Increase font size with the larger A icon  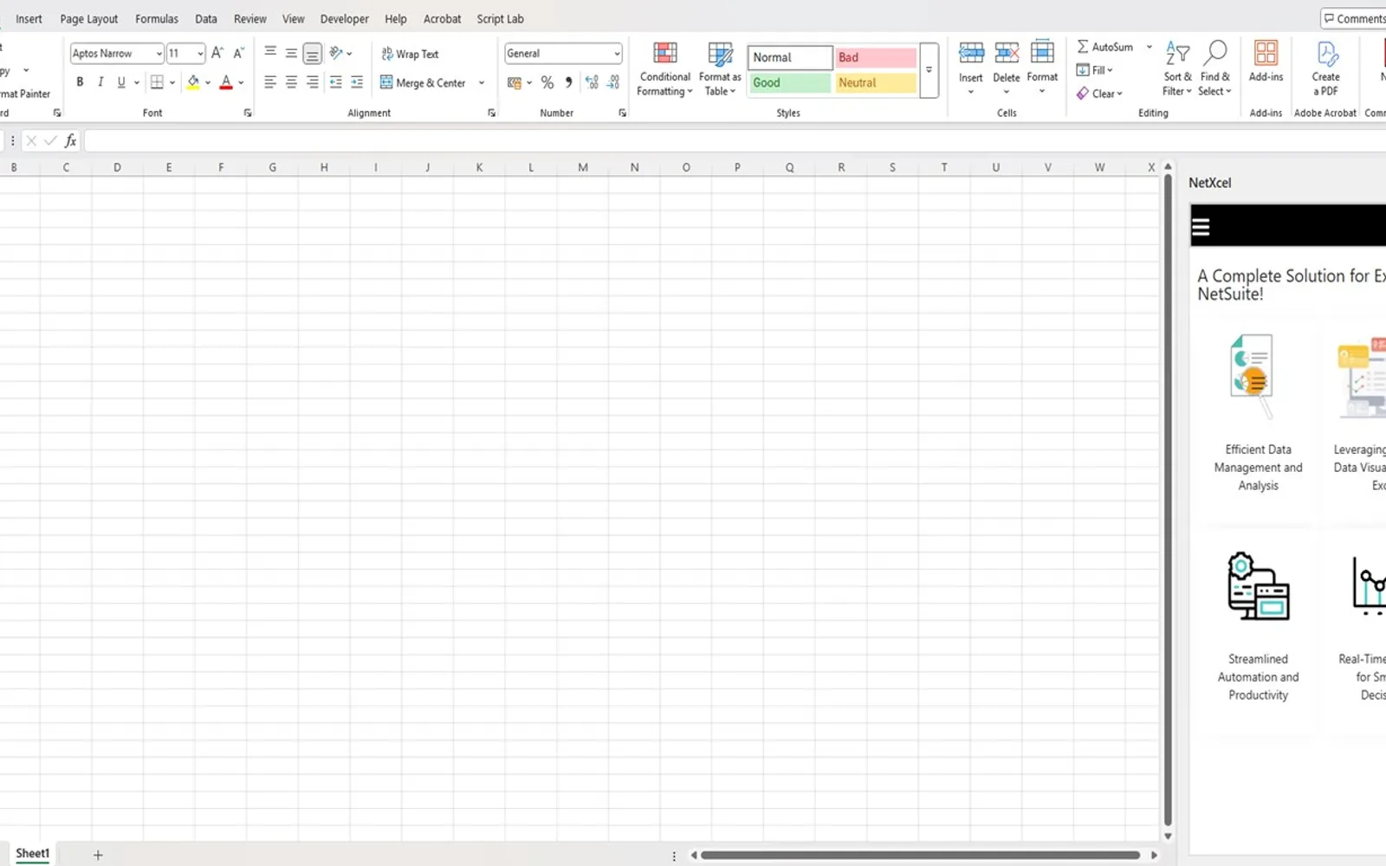click(x=217, y=53)
